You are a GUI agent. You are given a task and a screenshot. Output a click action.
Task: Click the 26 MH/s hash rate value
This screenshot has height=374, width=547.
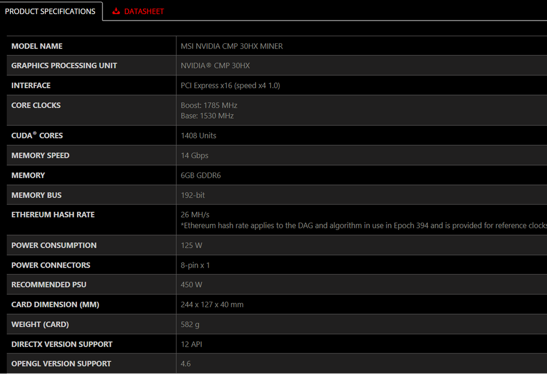click(x=195, y=215)
